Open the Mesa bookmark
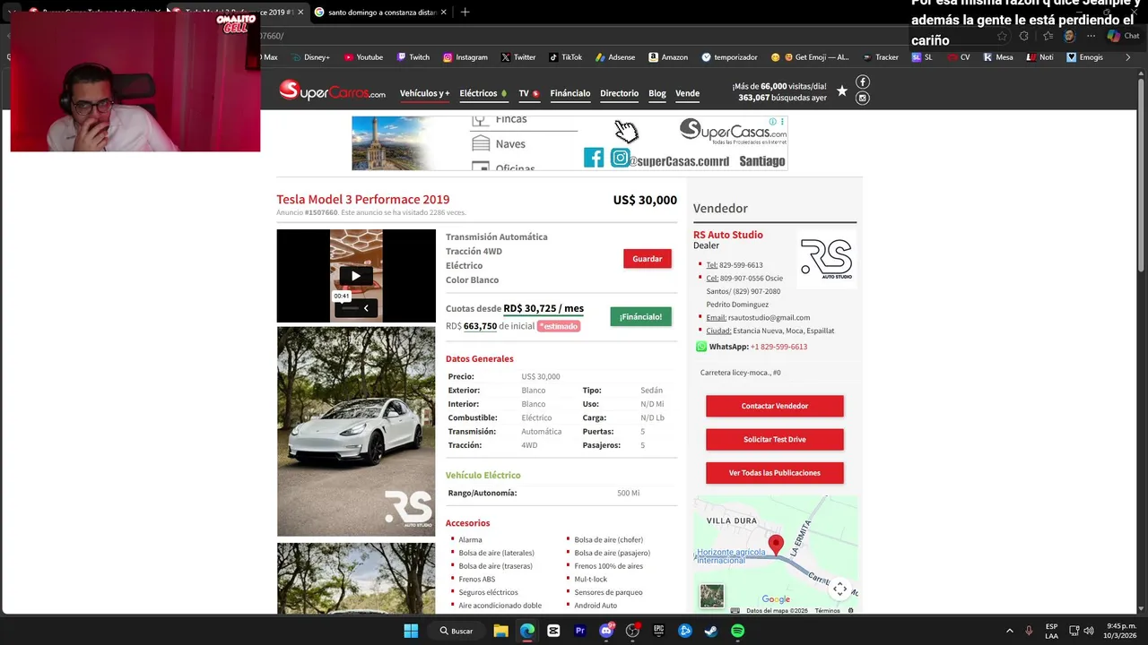The height and width of the screenshot is (645, 1148). (998, 57)
